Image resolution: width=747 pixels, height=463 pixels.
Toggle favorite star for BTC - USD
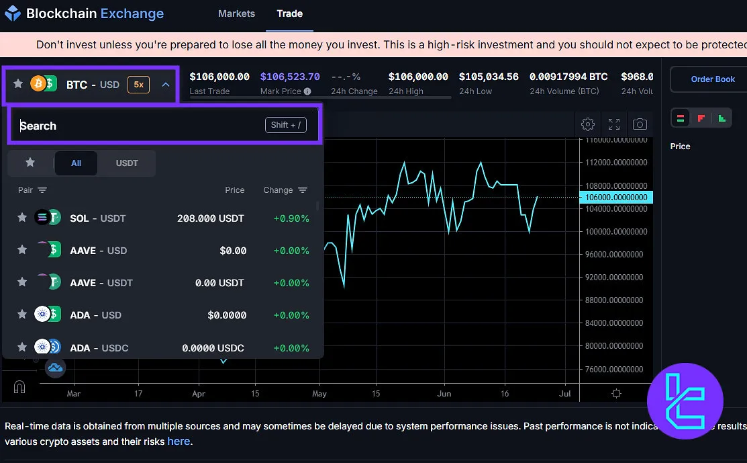tap(18, 85)
